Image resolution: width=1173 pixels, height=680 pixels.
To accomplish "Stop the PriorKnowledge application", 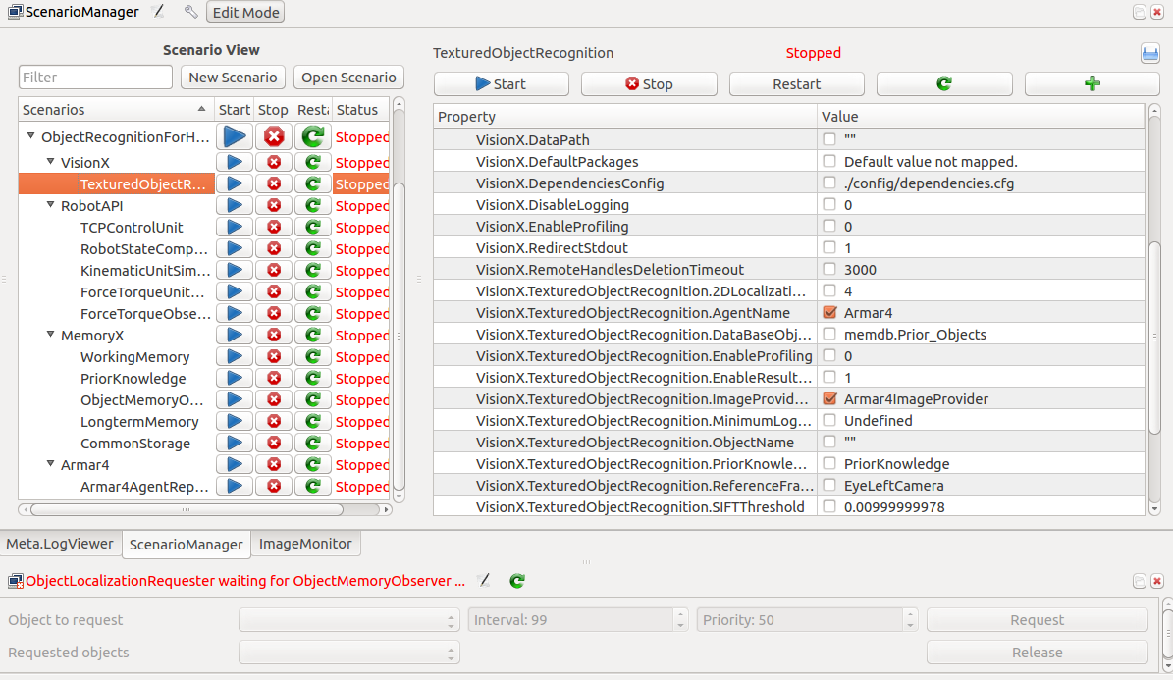I will coord(274,379).
